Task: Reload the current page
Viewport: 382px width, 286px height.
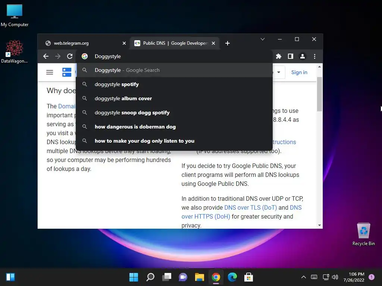Action: (x=70, y=57)
